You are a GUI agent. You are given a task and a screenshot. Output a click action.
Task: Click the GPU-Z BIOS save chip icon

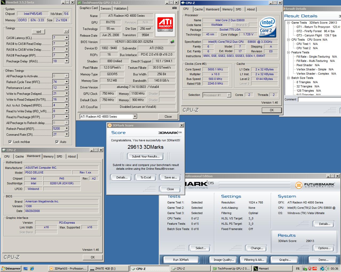[172, 41]
